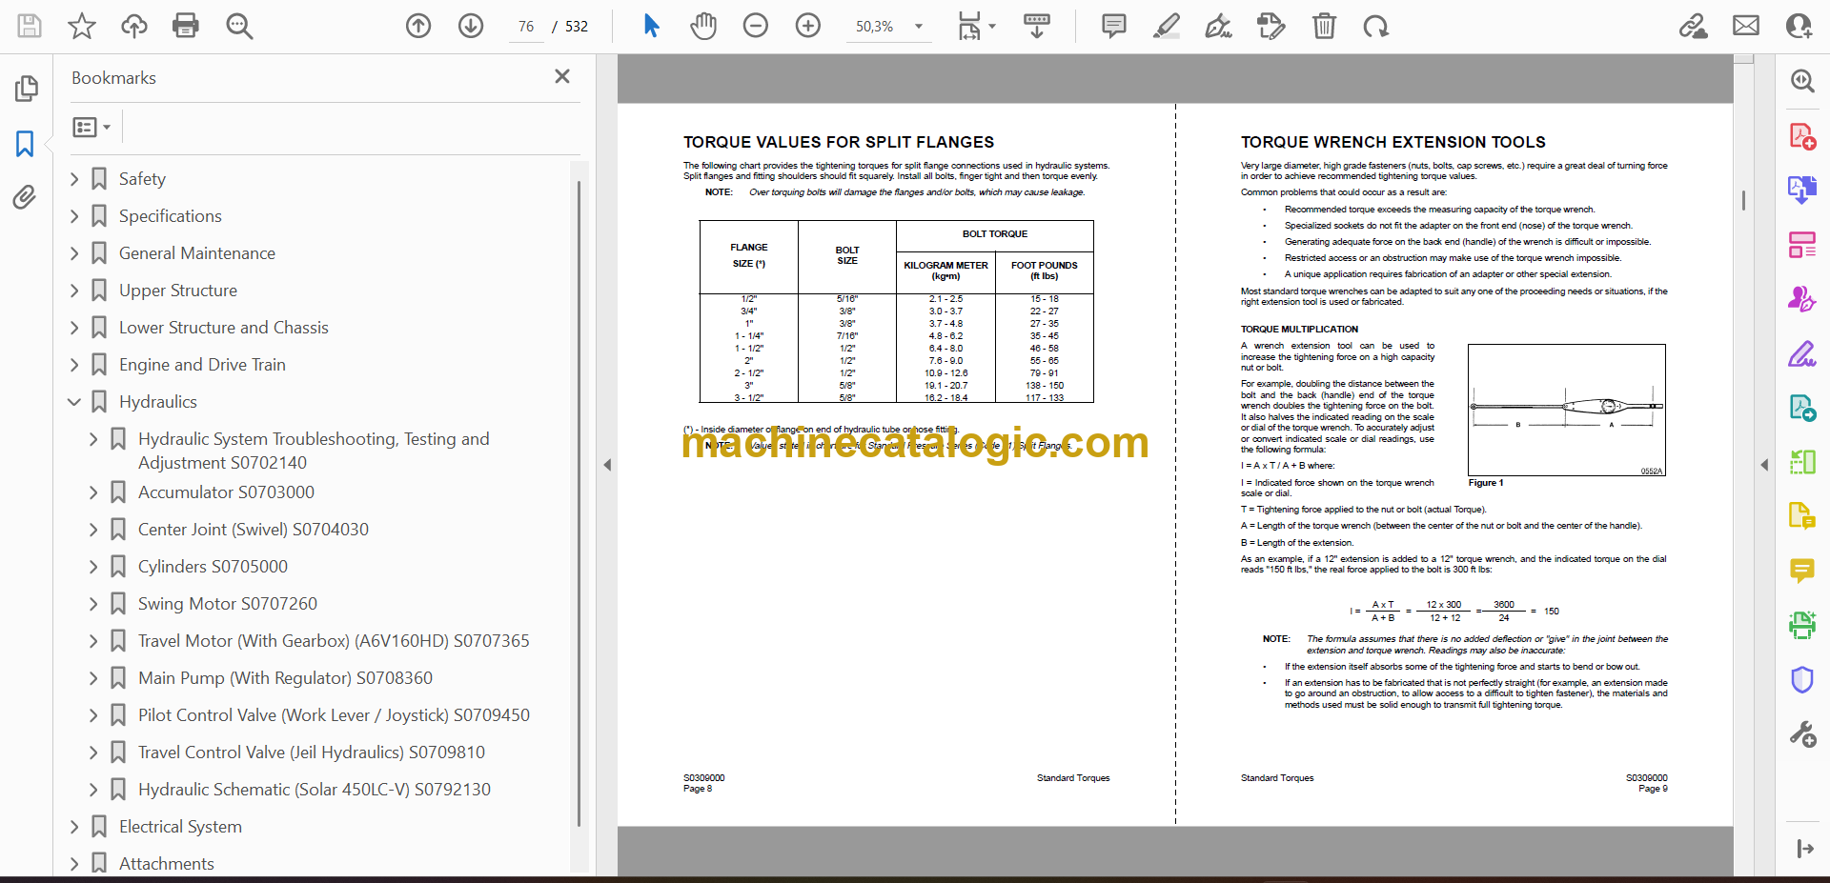Choose the selection arrow tool
The width and height of the screenshot is (1830, 883).
pyautogui.click(x=651, y=26)
